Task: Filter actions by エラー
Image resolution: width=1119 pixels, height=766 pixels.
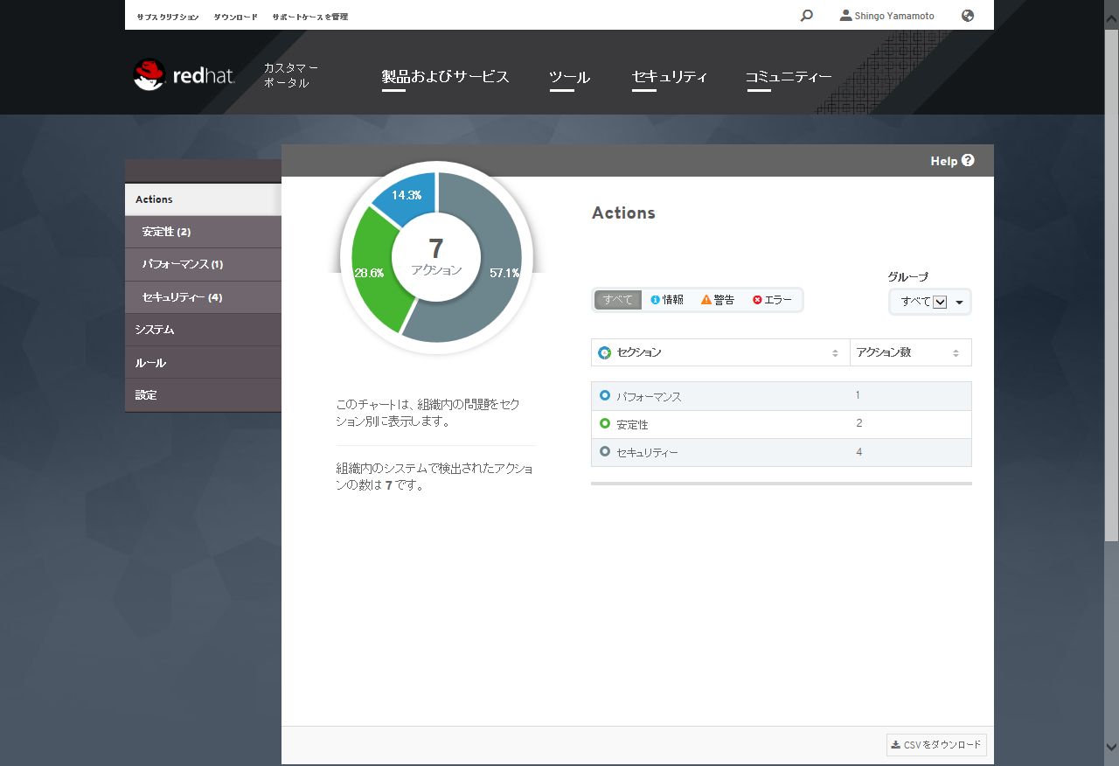Action: click(772, 300)
